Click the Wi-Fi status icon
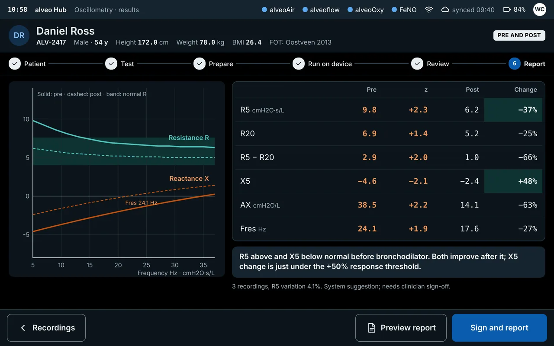554x346 pixels. pos(429,10)
